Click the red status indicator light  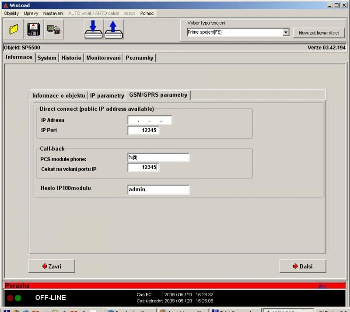pos(10,298)
